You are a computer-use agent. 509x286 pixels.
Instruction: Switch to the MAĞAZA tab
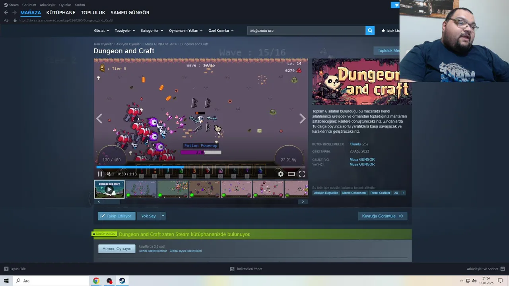[31, 13]
